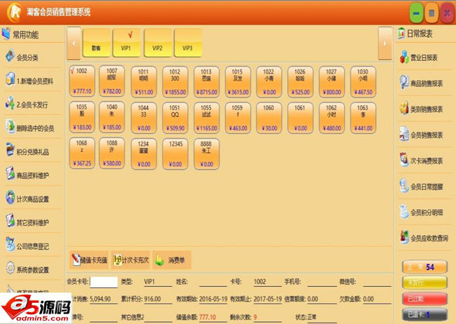
Task: Select member card 1002
Action: 82,81
